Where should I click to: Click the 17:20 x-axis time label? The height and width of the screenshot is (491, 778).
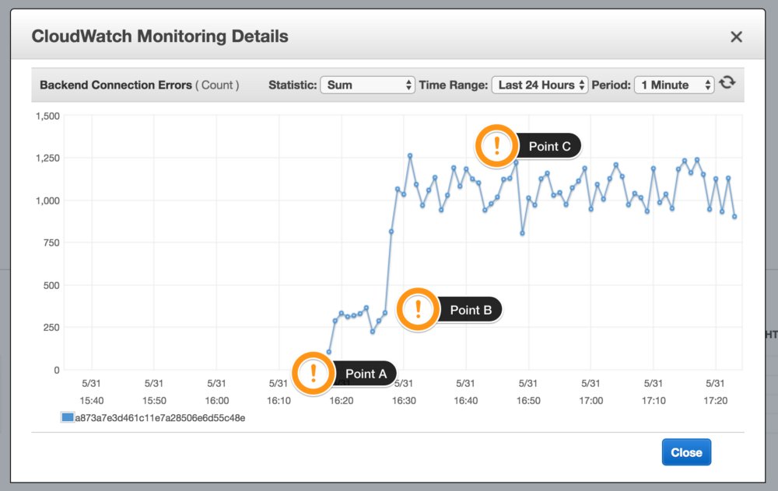716,400
